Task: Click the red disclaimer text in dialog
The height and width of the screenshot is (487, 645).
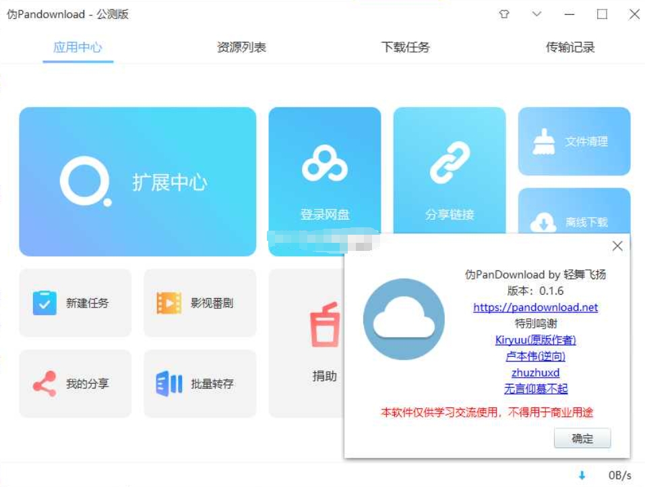Action: coord(487,412)
